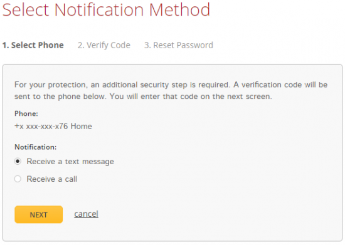
Task: Click the 'Notification:' field label
Action: [x=35, y=147]
